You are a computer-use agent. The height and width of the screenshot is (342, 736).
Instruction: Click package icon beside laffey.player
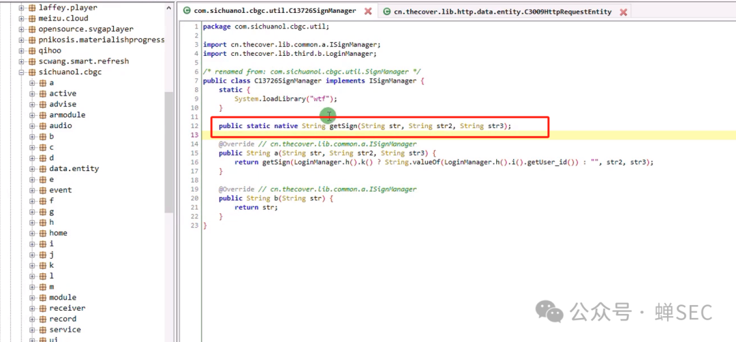coord(32,7)
